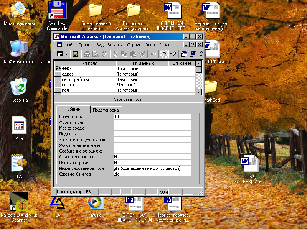Viewport: 307px width, 230px height.
Task: Click the Имя поля column header
Action: coord(89,63)
